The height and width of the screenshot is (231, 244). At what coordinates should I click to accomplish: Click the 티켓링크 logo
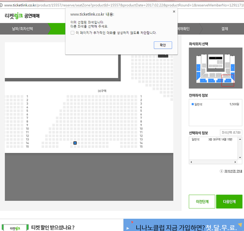22,16
